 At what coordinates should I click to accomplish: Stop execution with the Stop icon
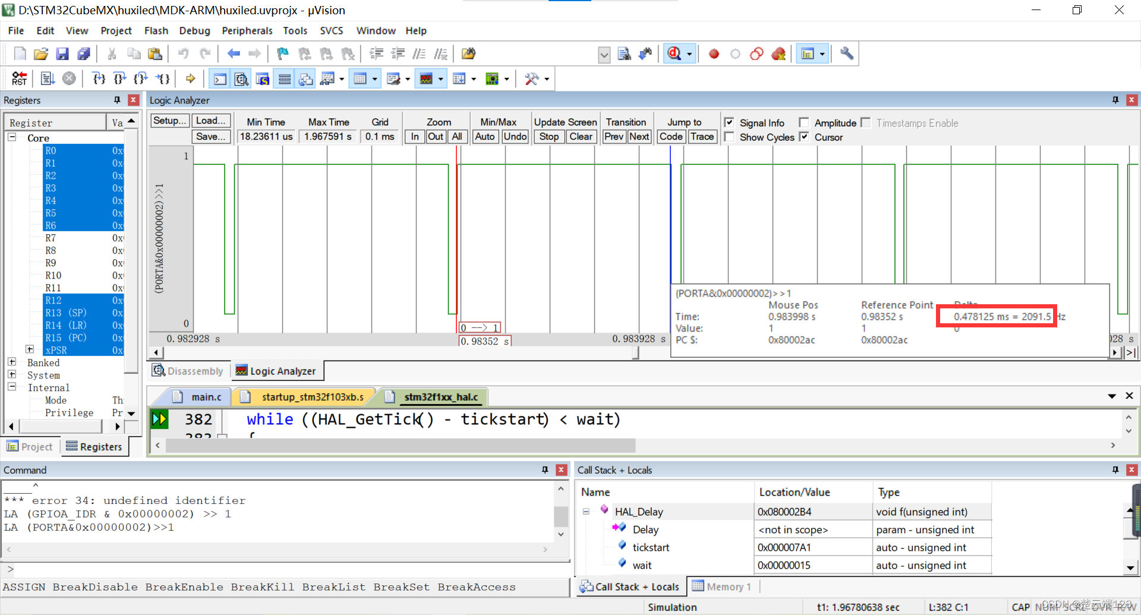[x=70, y=78]
